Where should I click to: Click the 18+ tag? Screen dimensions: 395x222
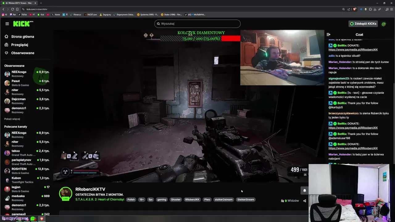tap(141, 199)
